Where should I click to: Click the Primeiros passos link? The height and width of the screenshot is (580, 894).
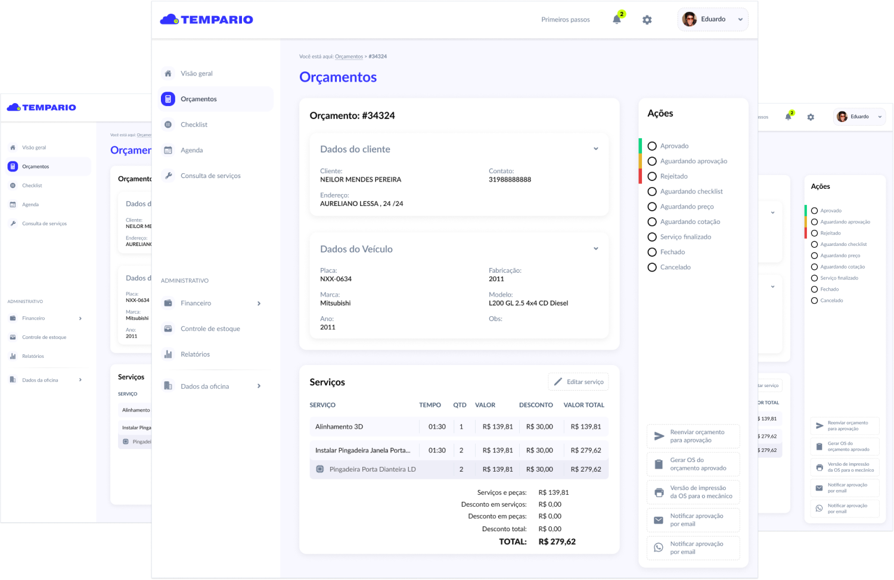(x=566, y=20)
